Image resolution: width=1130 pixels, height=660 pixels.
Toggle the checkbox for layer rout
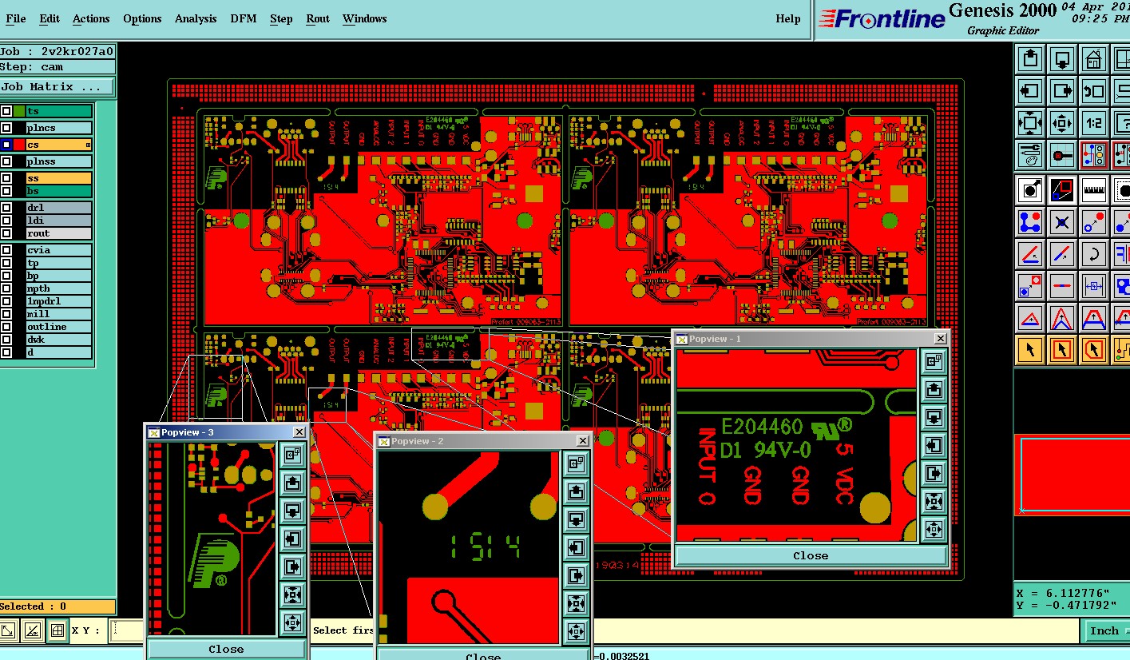click(x=6, y=233)
